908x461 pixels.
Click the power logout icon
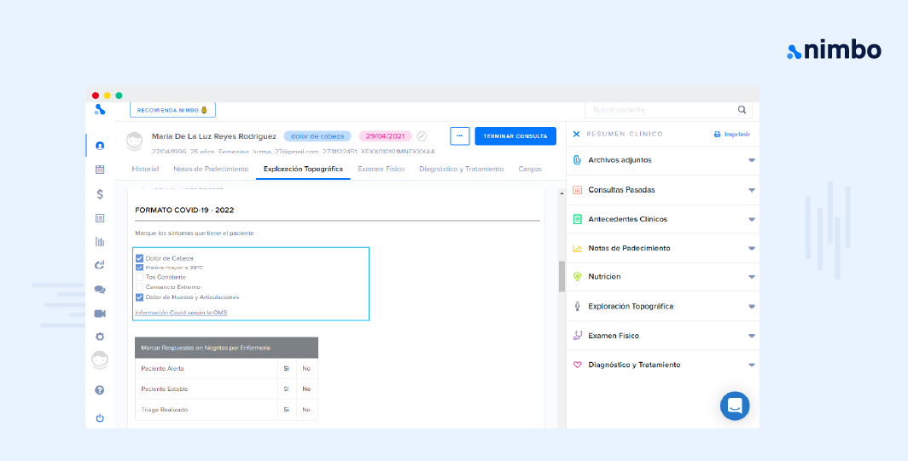(100, 418)
